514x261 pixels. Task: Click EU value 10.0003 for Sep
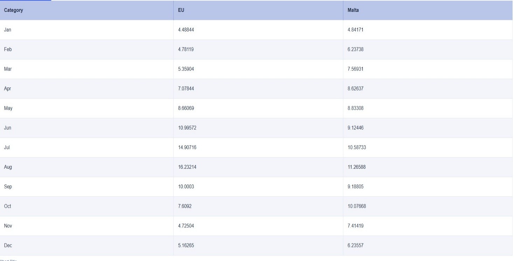pyautogui.click(x=185, y=187)
